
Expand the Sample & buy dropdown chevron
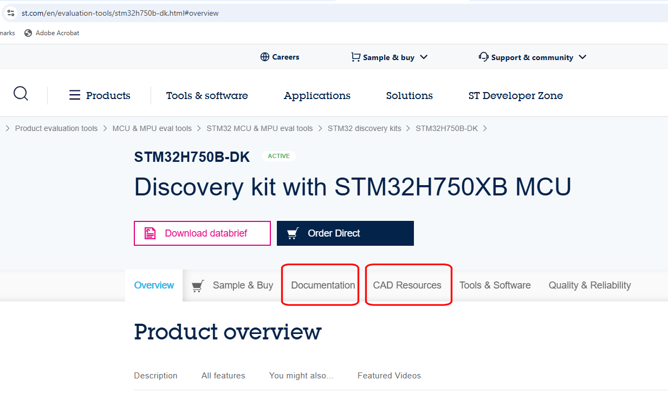coord(424,57)
